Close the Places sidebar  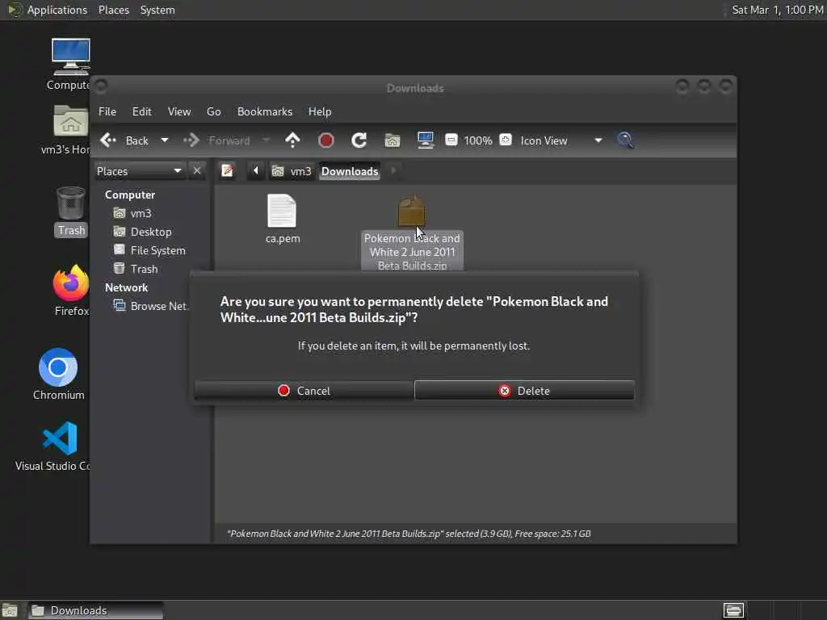pyautogui.click(x=197, y=171)
